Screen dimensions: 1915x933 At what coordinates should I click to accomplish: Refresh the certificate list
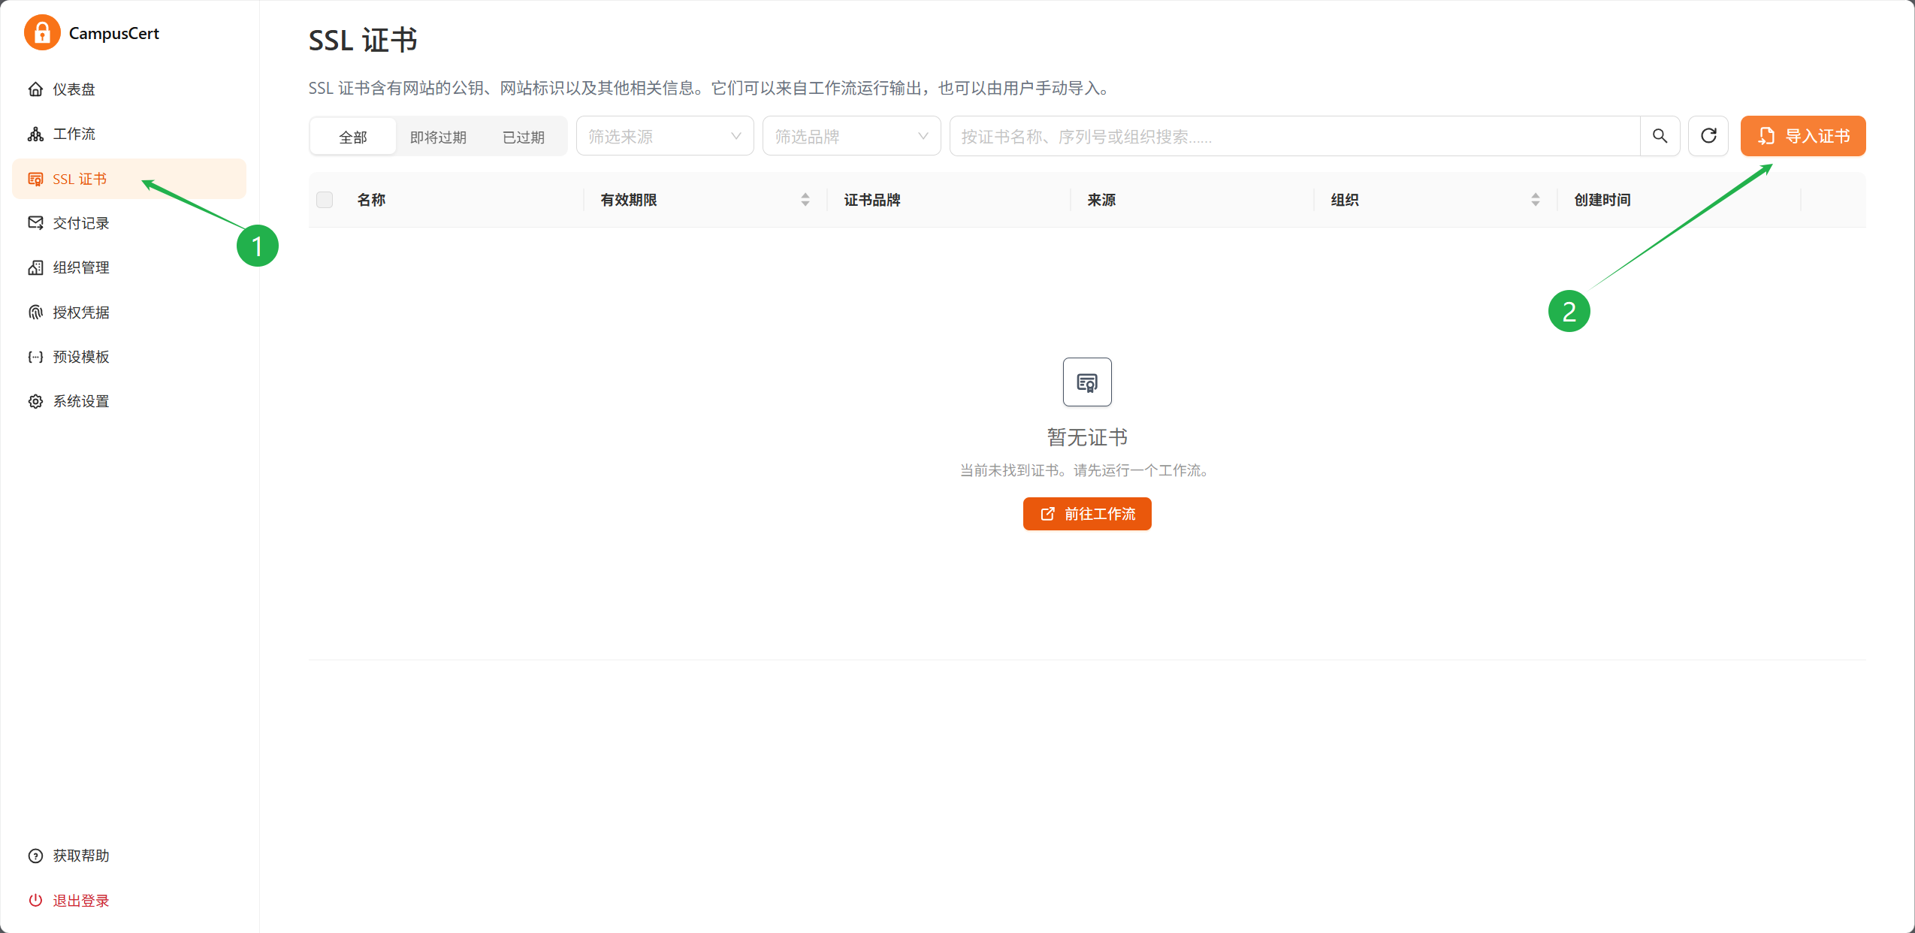(x=1708, y=136)
